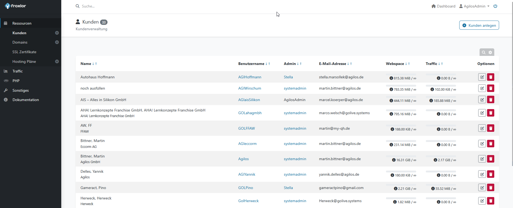The height and width of the screenshot is (208, 513).
Task: Delete AIS – Alles in Silikon GmbH
Action: [491, 100]
